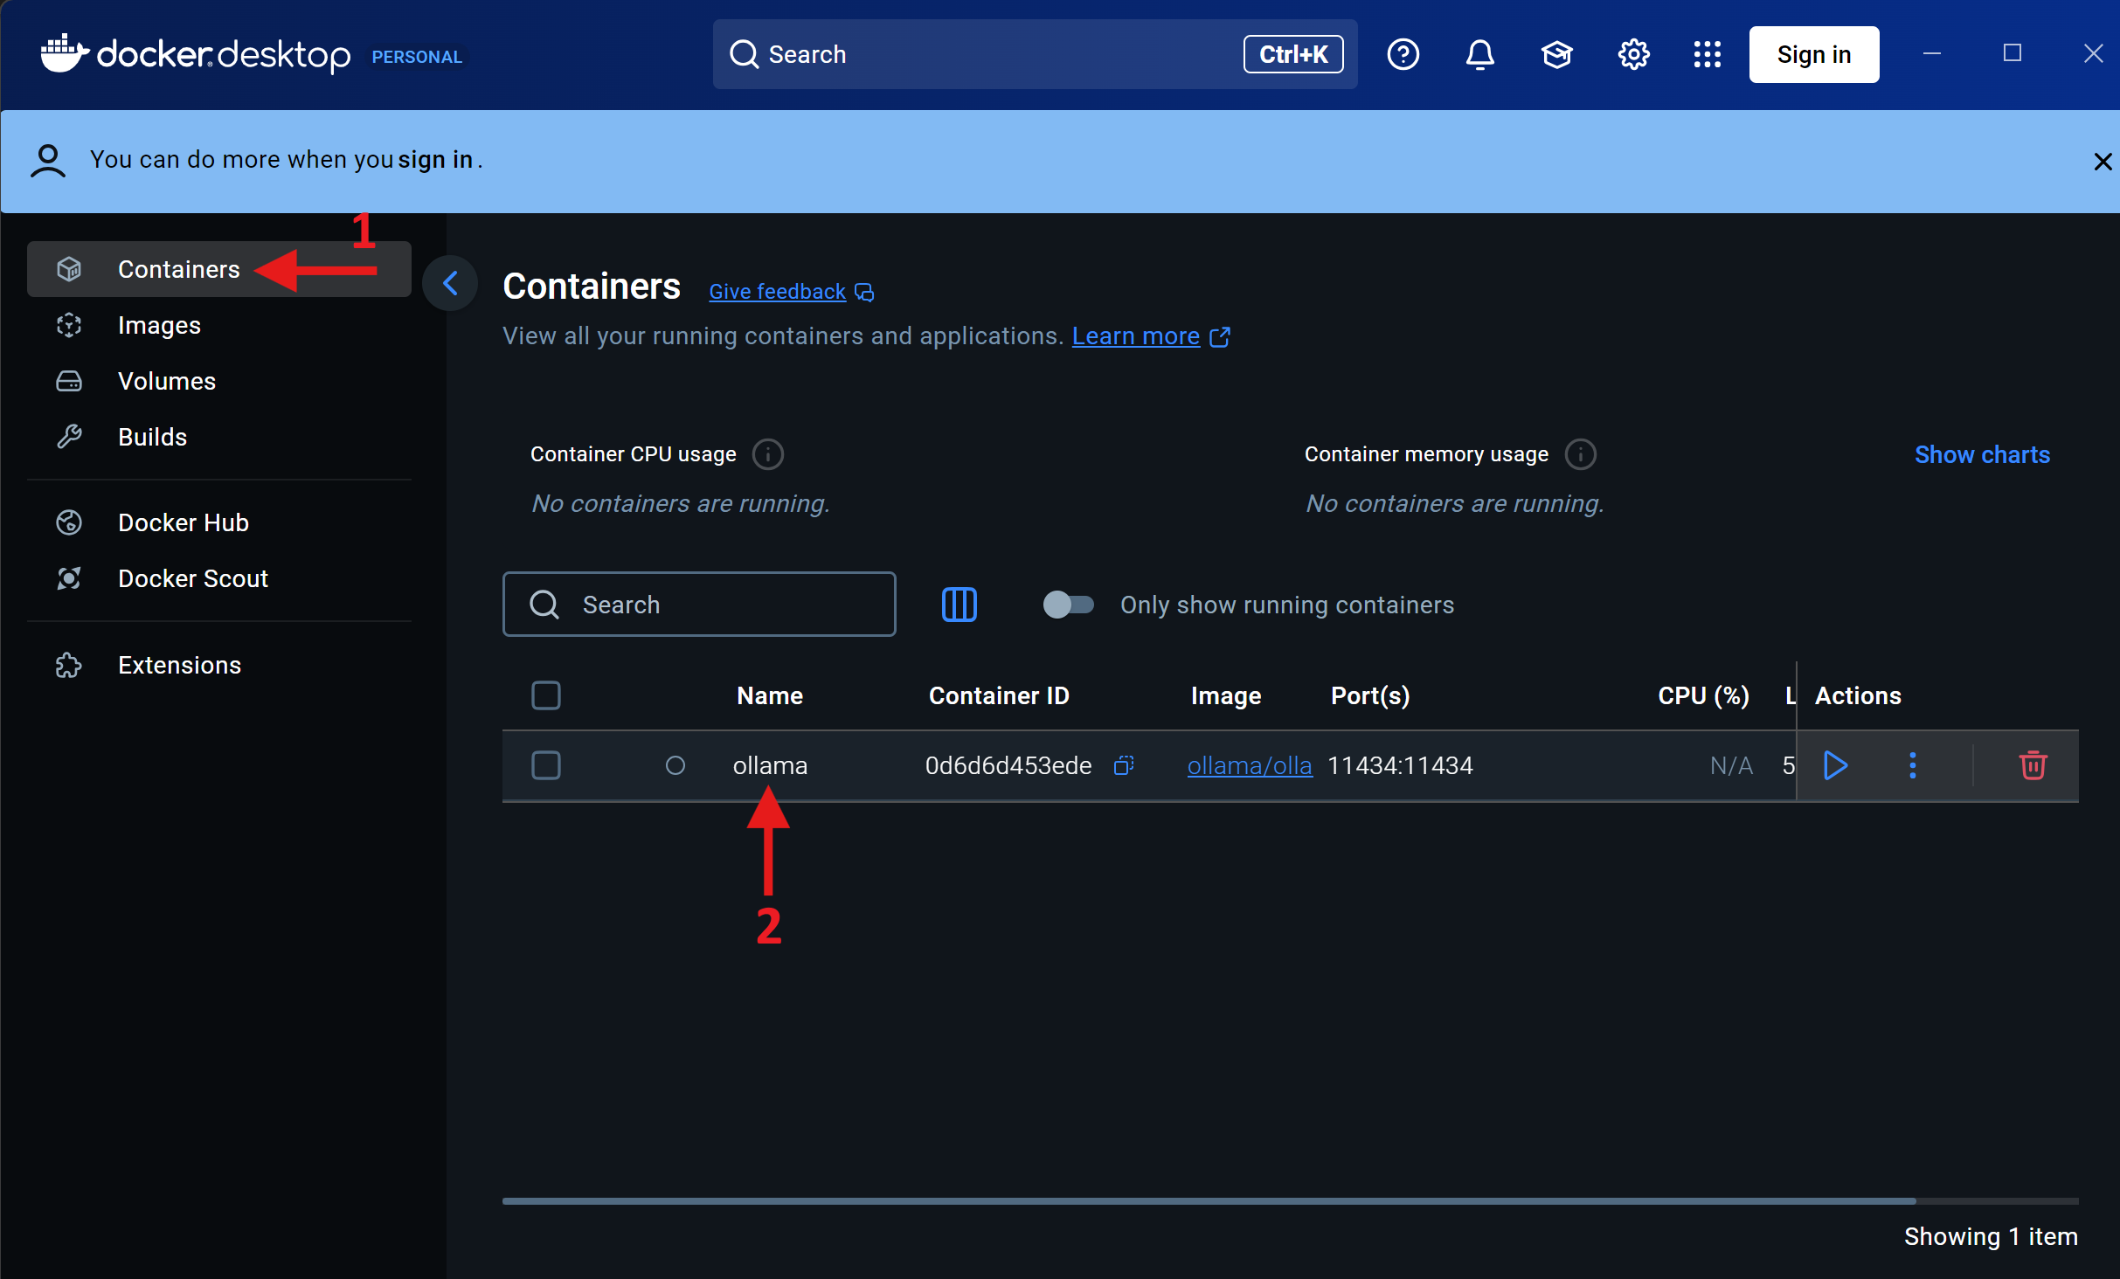2120x1279 pixels.
Task: Click the bold sign in link in banner
Action: point(435,160)
